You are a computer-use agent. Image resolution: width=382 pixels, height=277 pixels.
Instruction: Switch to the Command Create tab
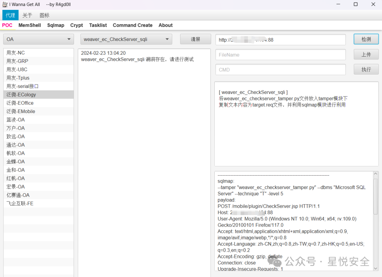click(x=133, y=25)
